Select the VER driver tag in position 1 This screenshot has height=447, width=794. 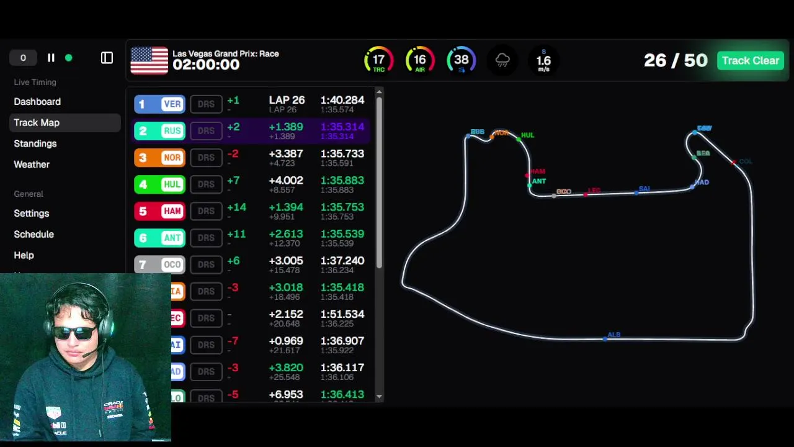[159, 104]
